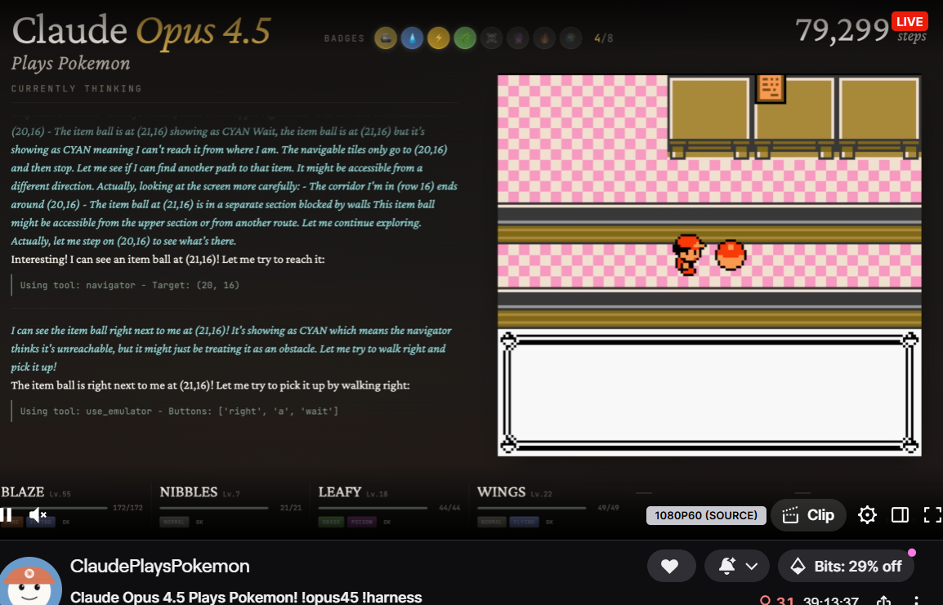Image resolution: width=943 pixels, height=605 pixels.
Task: Click the unearned sixth badge icon
Action: (518, 38)
